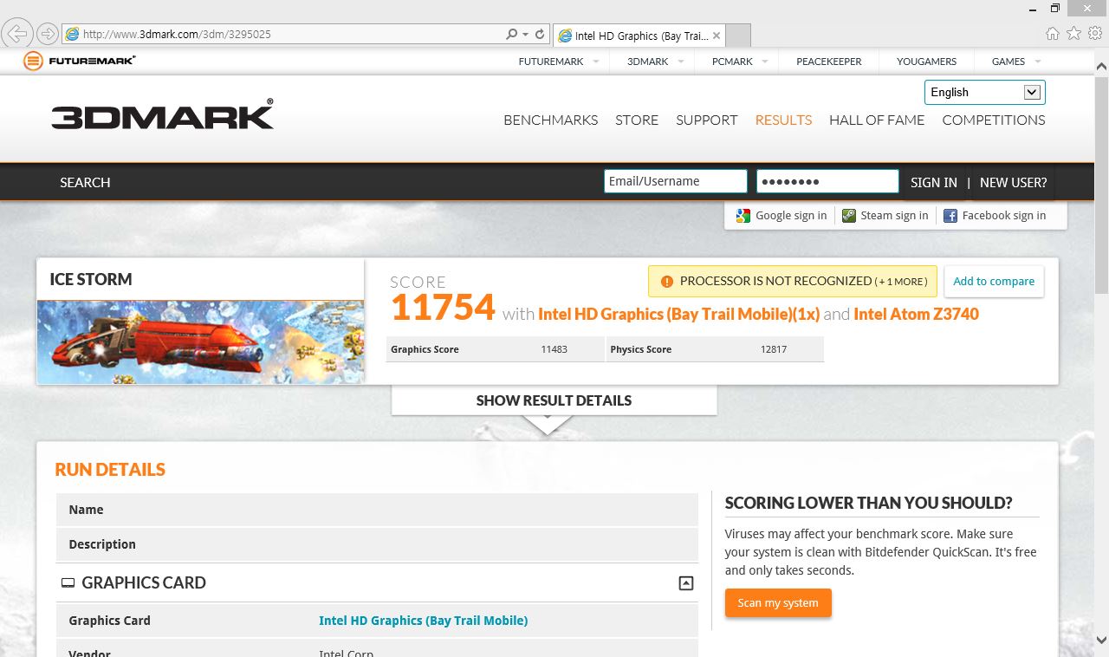Open HALL OF FAME menu item
This screenshot has width=1109, height=657.
[x=877, y=120]
